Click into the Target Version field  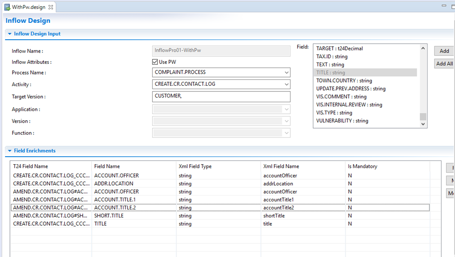point(221,97)
